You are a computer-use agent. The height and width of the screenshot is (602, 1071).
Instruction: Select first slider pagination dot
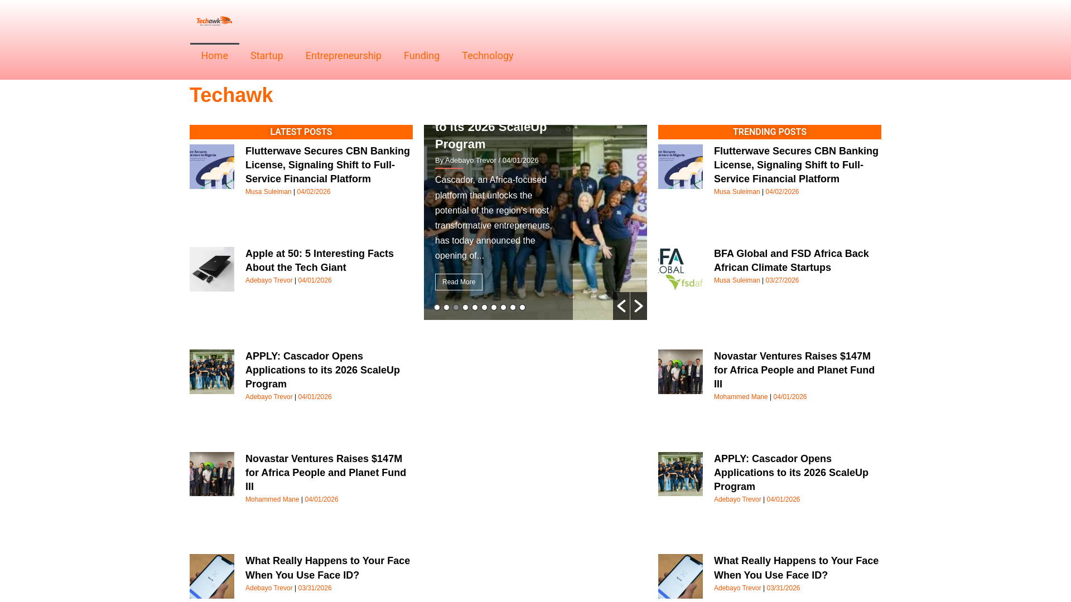point(437,308)
